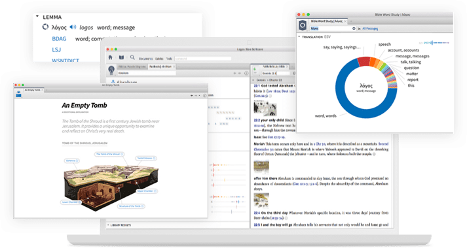Click 'message, messages' chart label
Viewport: 467px width, 248px height.
(x=413, y=56)
